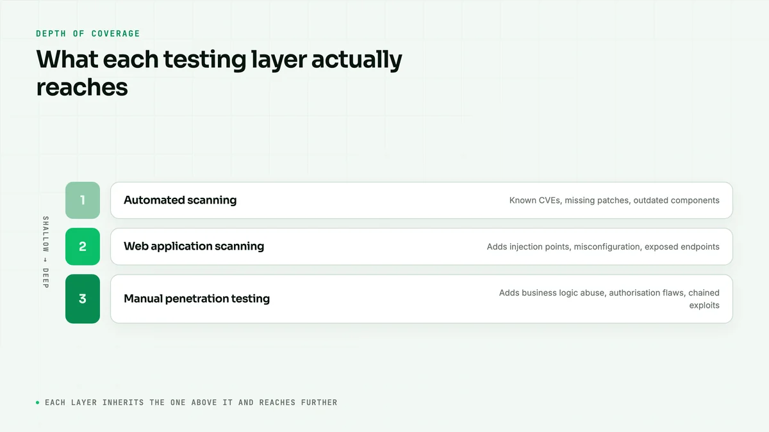769x432 pixels.
Task: Click the 'Known CVEs, missing patches' description
Action: 615,200
